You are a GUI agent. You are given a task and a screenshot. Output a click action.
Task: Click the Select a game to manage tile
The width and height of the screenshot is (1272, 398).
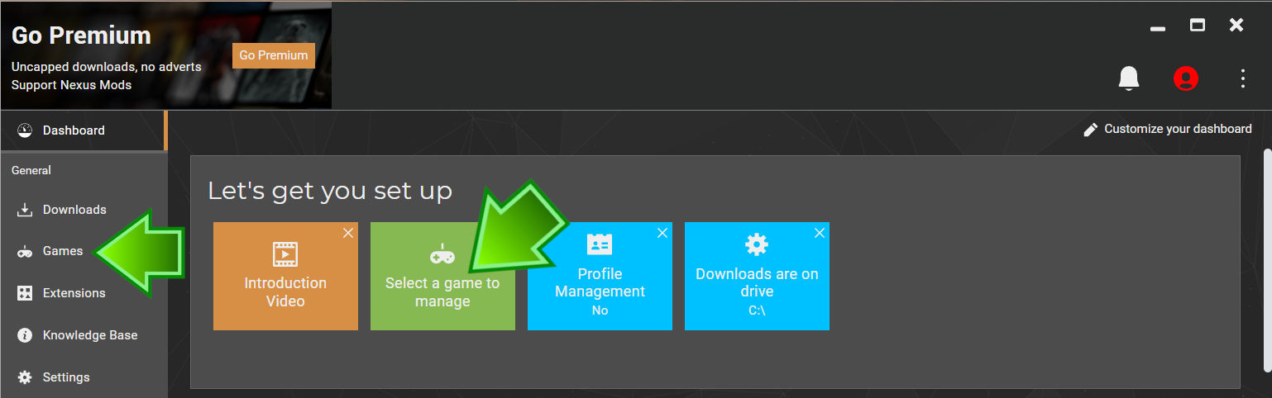pos(442,276)
